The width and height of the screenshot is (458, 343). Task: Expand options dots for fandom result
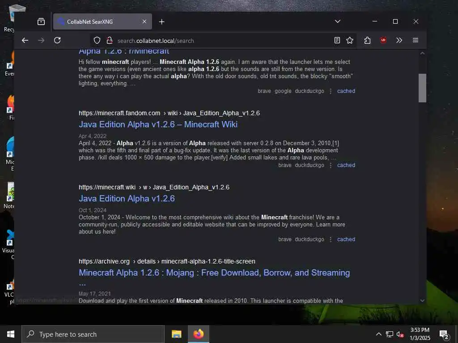click(x=331, y=165)
